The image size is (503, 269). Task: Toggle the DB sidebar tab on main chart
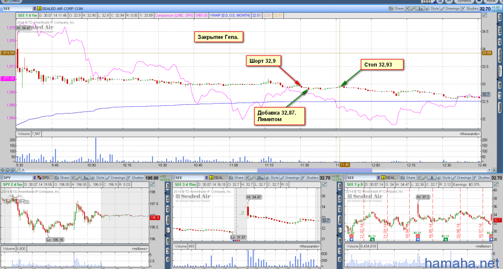[x=499, y=85]
